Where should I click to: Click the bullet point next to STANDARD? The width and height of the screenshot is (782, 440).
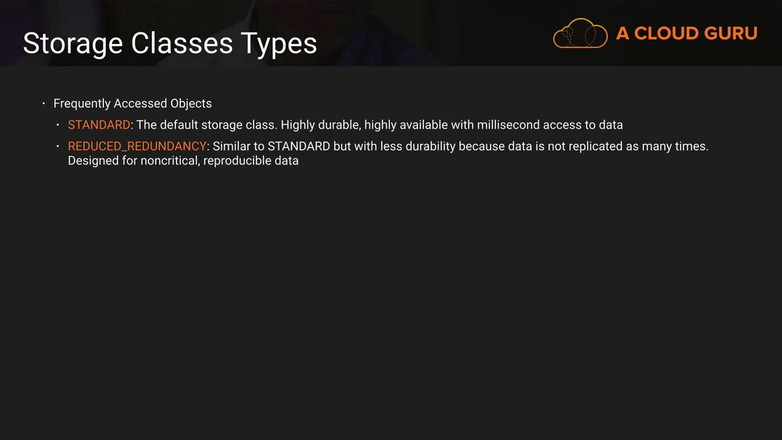click(x=58, y=125)
